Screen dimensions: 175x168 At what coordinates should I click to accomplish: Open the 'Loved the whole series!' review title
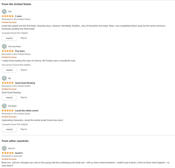click(x=27, y=110)
